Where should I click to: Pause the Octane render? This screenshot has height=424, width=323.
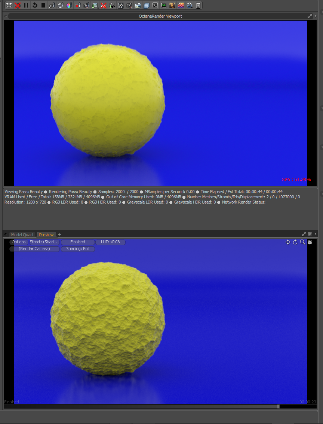pos(26,5)
